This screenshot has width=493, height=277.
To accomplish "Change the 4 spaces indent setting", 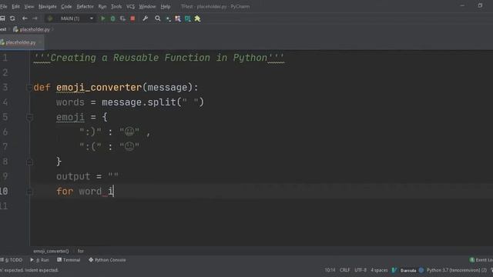I will [x=379, y=270].
